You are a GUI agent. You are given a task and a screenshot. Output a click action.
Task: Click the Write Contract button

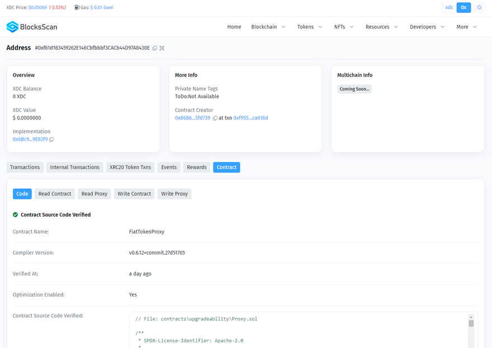coord(134,194)
